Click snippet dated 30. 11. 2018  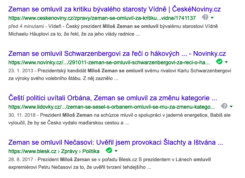click(x=119, y=119)
